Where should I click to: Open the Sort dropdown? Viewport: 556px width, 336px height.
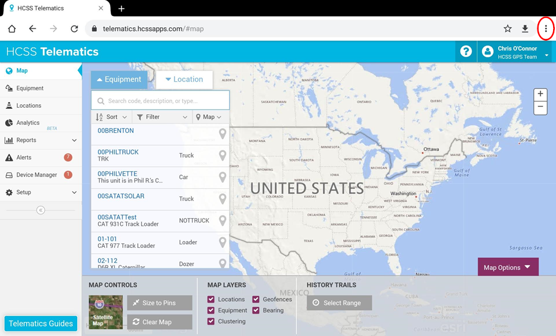[x=110, y=116]
